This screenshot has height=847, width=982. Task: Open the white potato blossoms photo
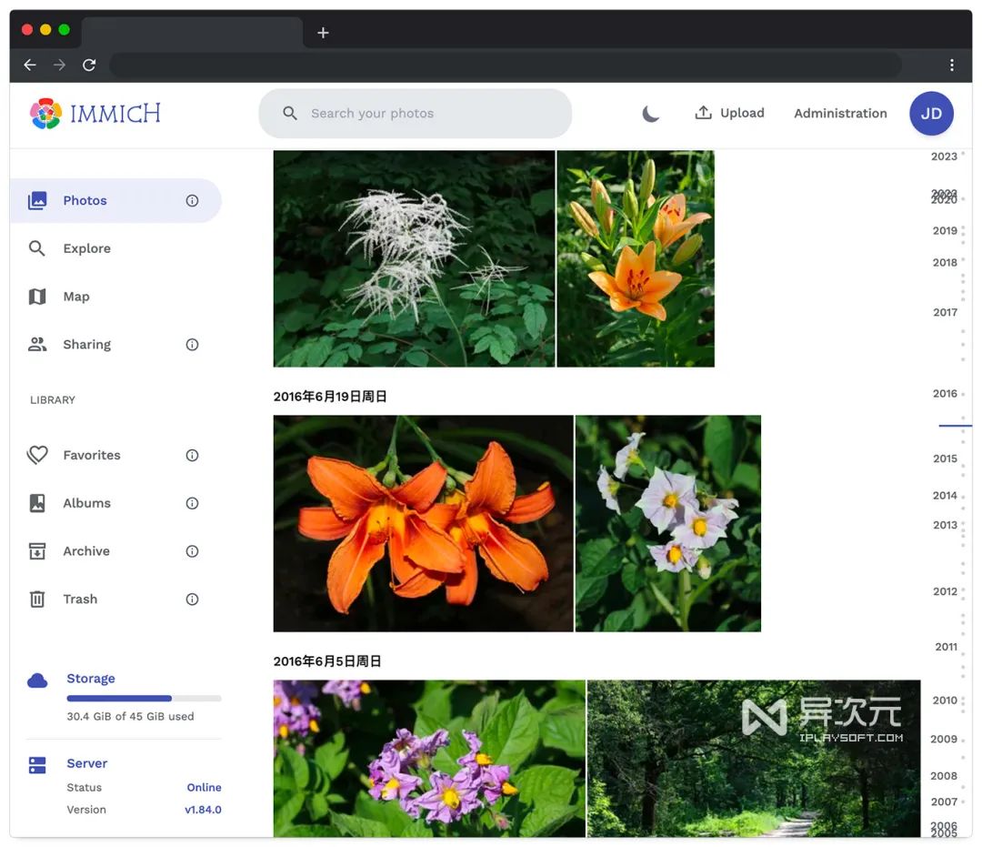[668, 524]
